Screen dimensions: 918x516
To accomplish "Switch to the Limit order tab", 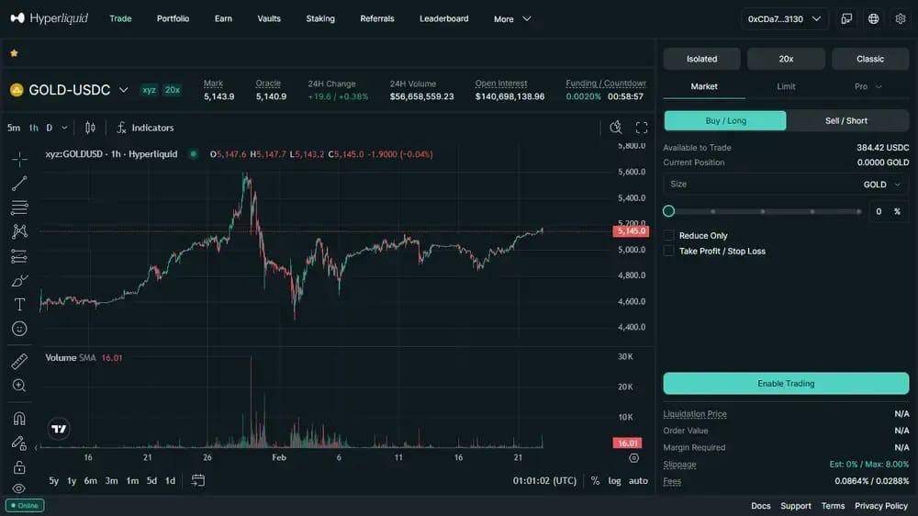I will 786,86.
